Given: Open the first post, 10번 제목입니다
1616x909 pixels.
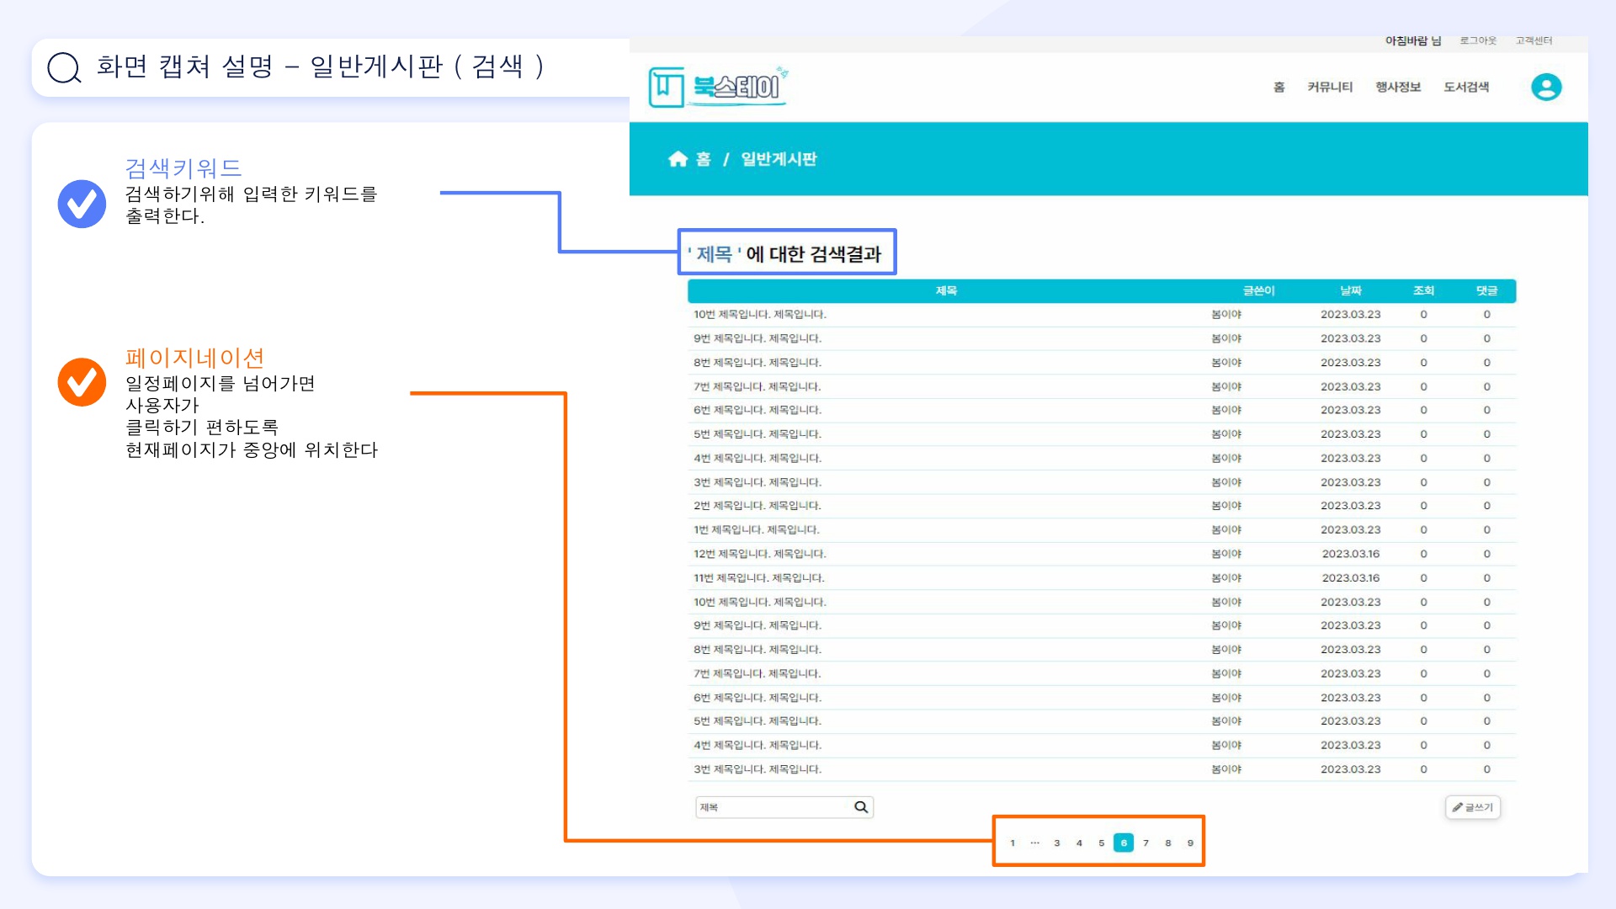Looking at the screenshot, I should (759, 314).
